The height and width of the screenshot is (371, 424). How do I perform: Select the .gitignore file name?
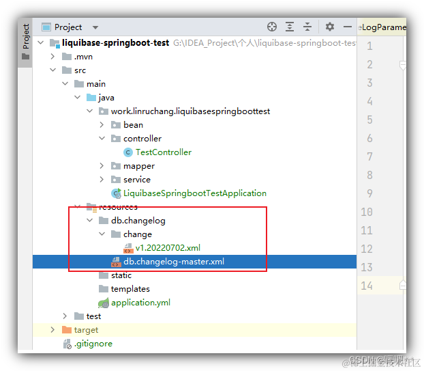(93, 344)
